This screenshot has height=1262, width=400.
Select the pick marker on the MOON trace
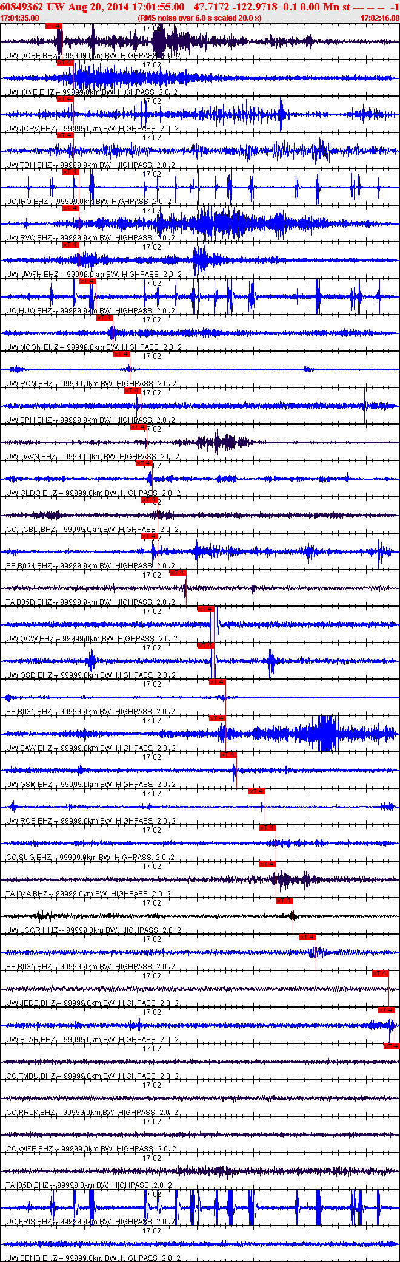[x=105, y=318]
